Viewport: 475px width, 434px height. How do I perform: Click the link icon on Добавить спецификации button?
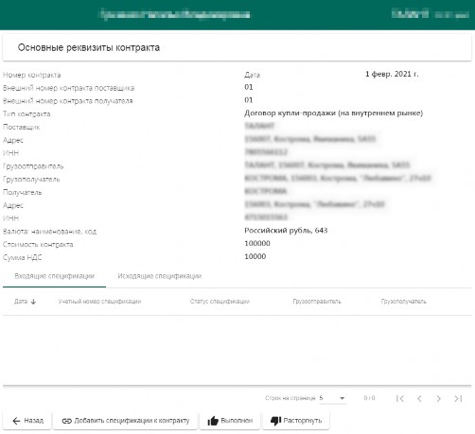[66, 421]
